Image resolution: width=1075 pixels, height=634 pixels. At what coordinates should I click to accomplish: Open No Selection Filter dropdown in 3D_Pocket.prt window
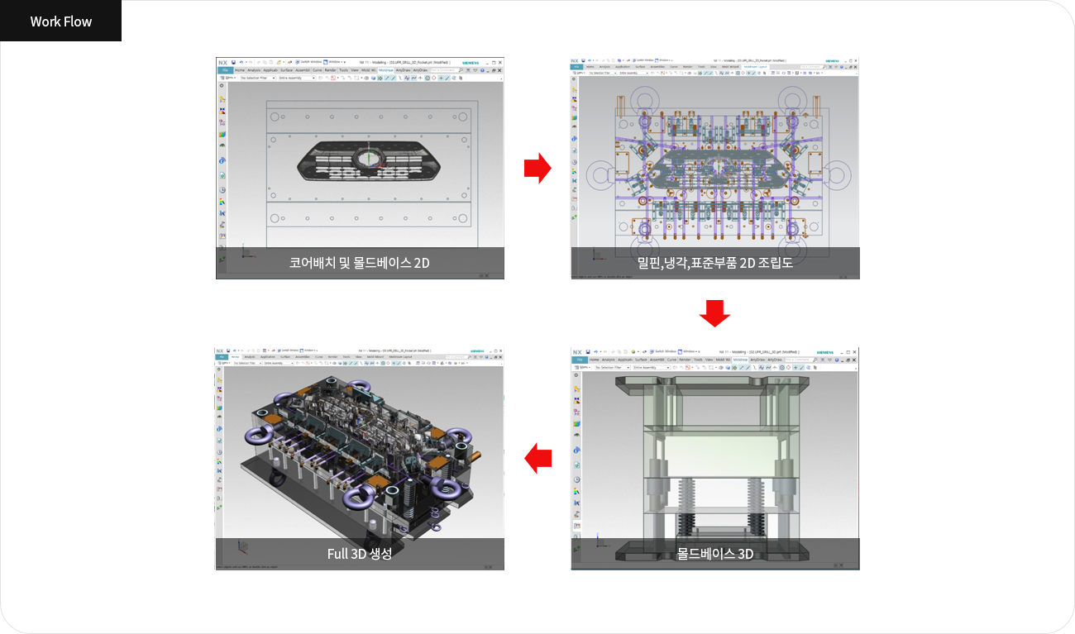[x=258, y=79]
